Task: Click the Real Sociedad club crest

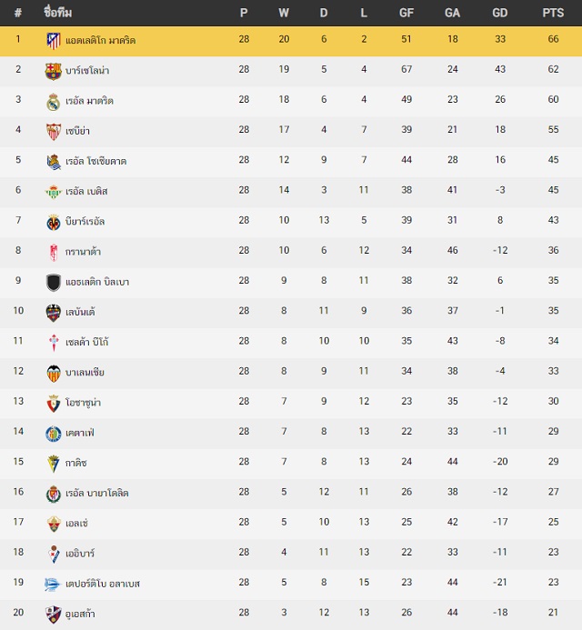Action: tap(54, 162)
